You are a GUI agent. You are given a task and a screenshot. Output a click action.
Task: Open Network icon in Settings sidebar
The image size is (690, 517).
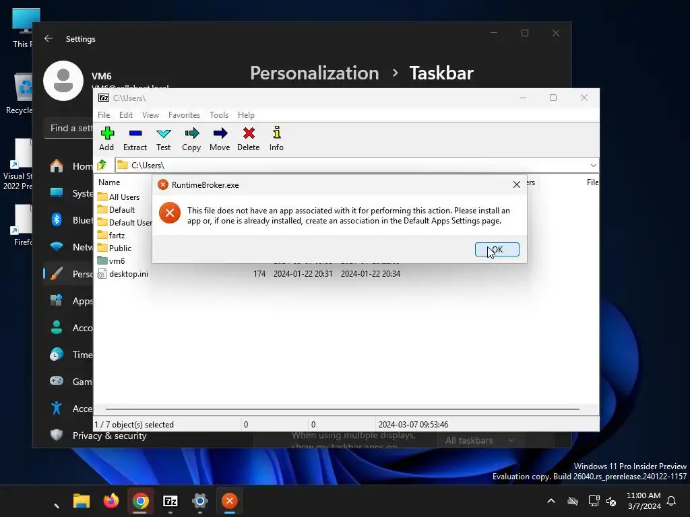click(57, 246)
